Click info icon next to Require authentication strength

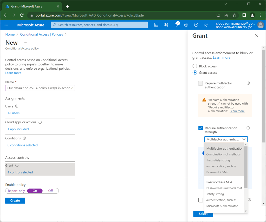[248, 128]
